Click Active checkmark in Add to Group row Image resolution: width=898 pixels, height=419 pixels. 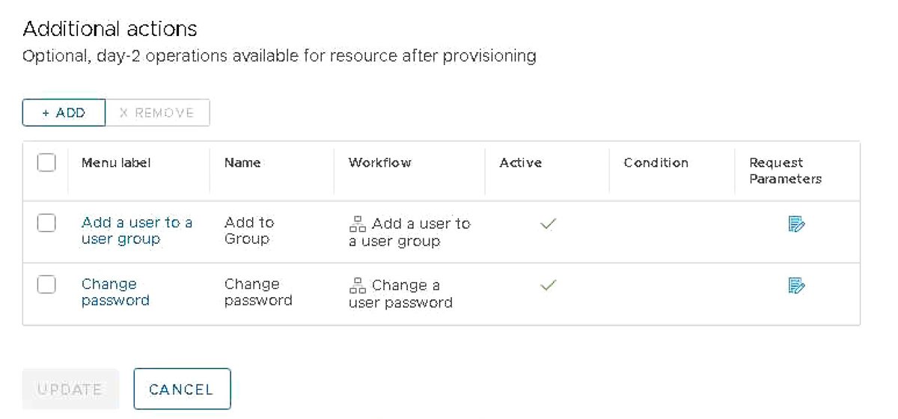[x=548, y=224]
